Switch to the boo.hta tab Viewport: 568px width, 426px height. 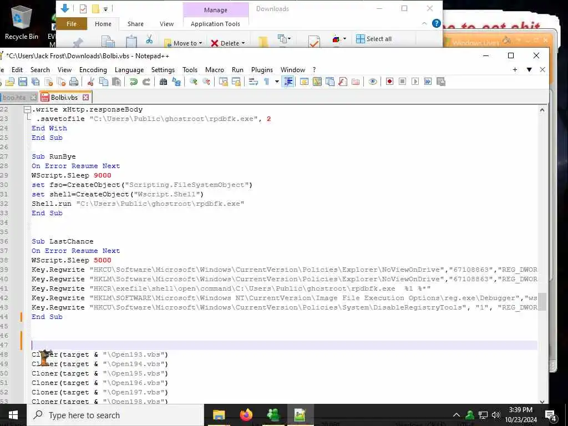14,98
